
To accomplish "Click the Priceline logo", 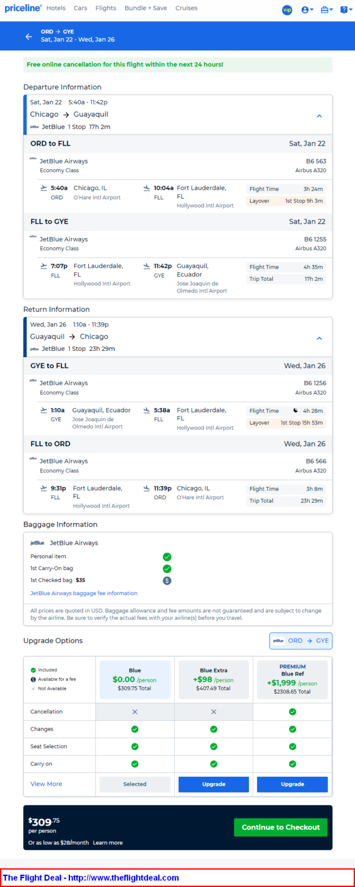I will point(23,8).
